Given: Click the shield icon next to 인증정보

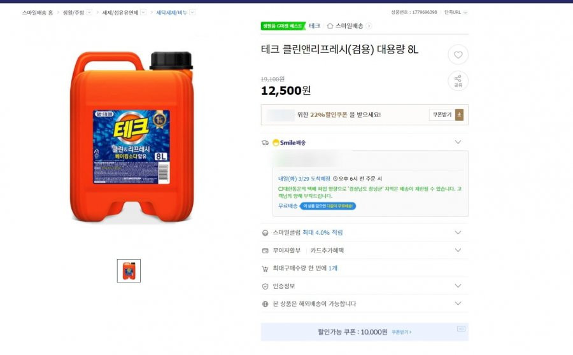Looking at the screenshot, I should point(265,286).
